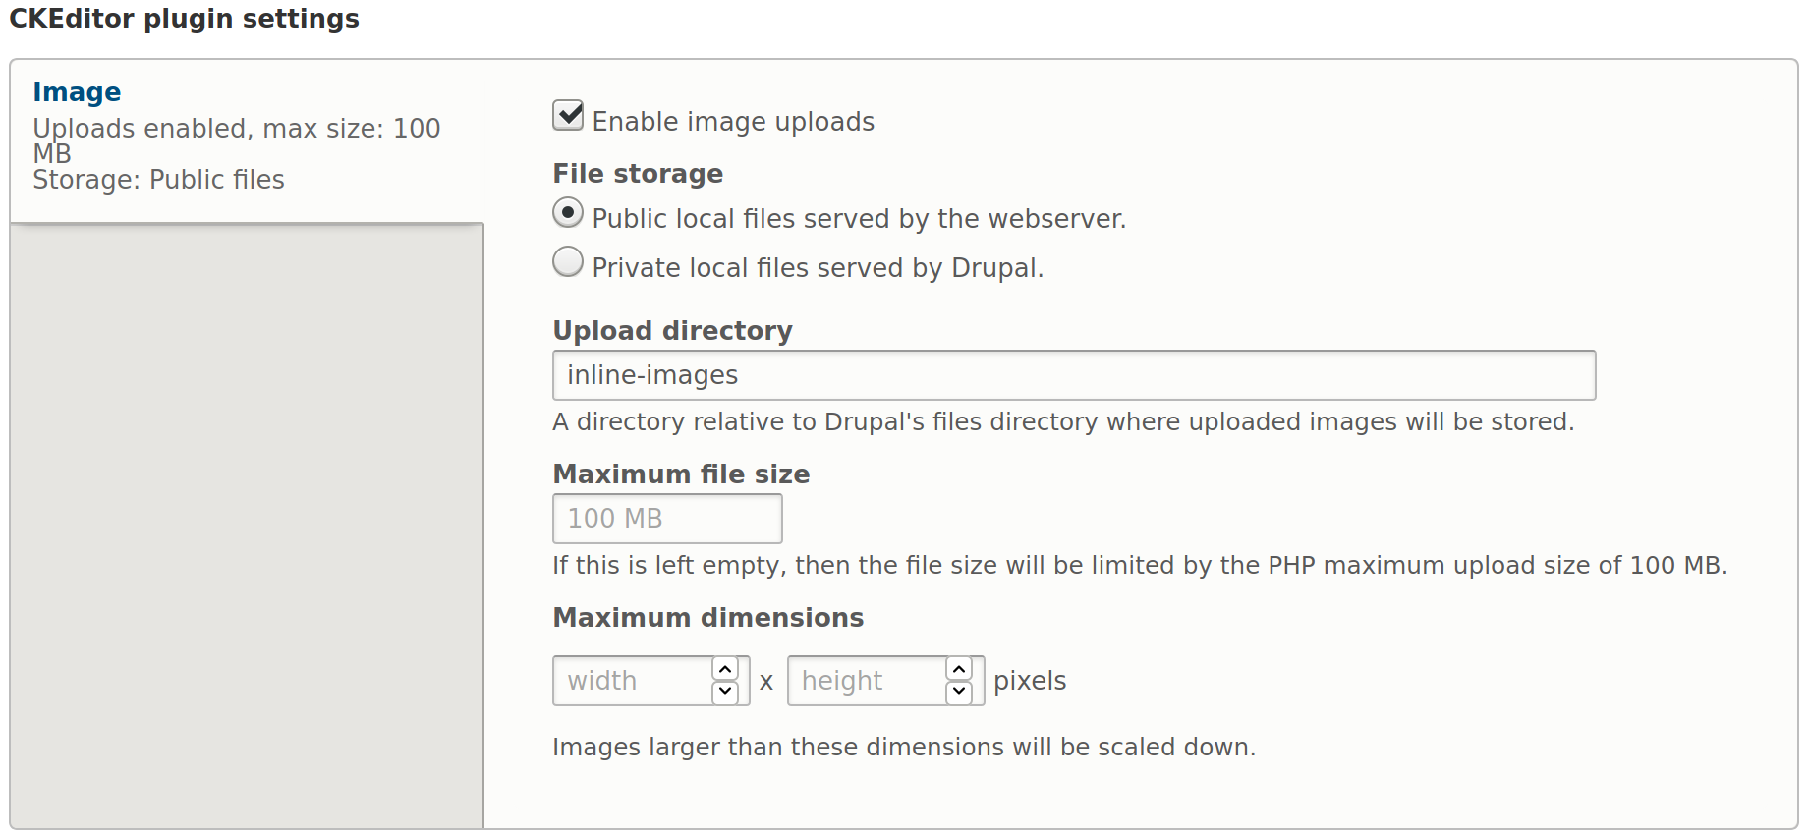Click the File storage section heading
This screenshot has width=1808, height=837.
pyautogui.click(x=637, y=173)
